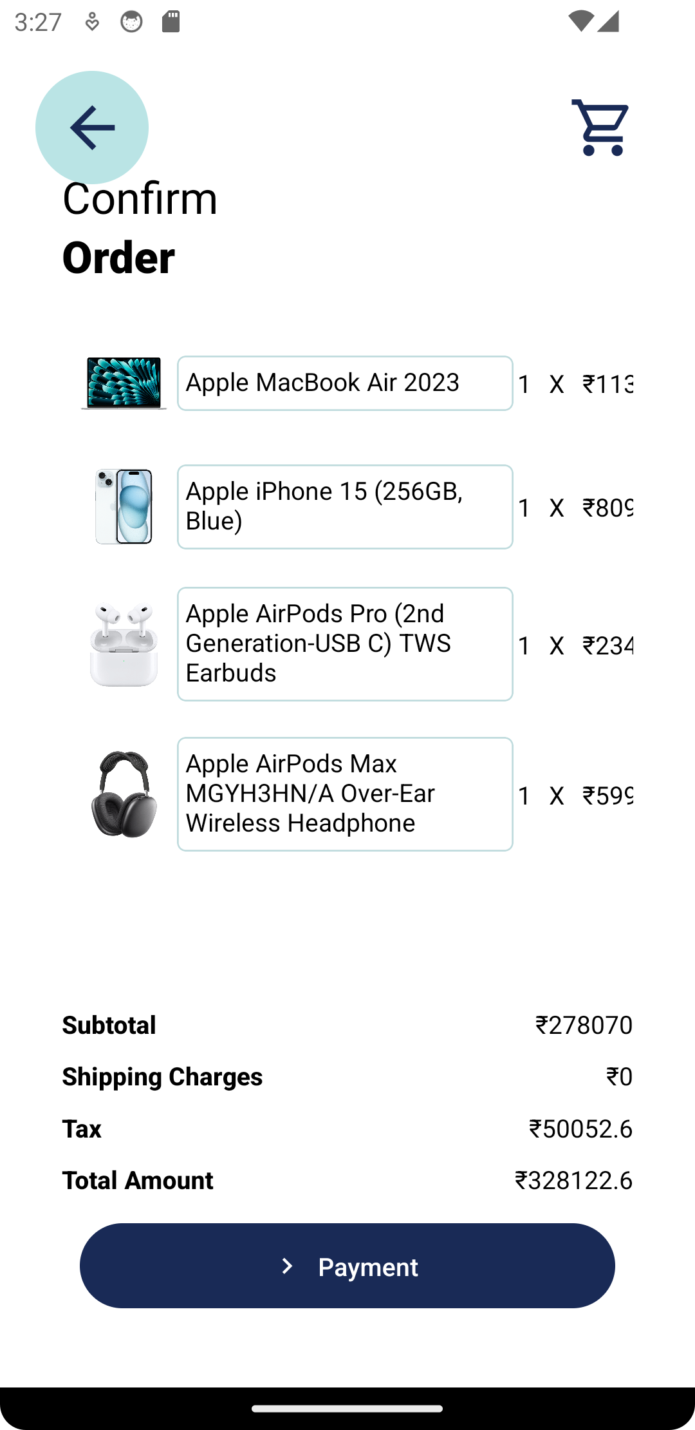Tap the AirPods Pro product image
This screenshot has width=695, height=1430.
click(x=124, y=644)
